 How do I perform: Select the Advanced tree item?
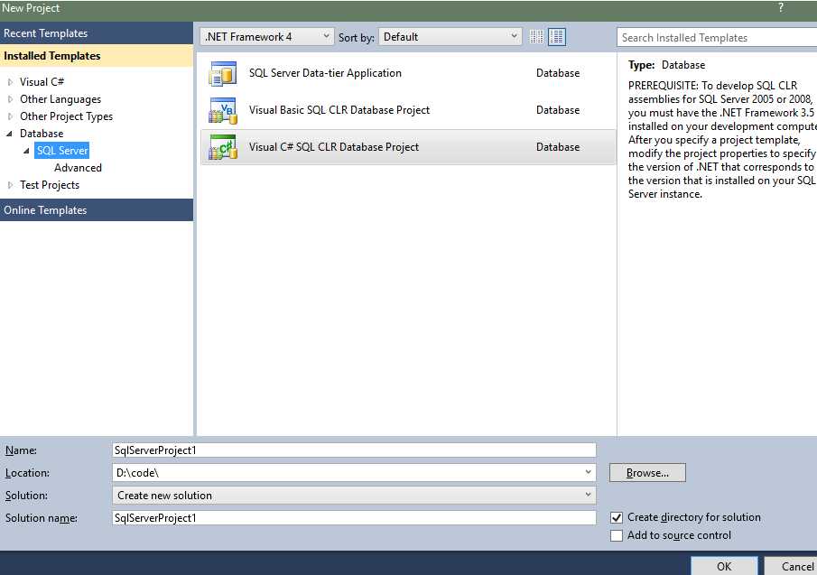(79, 168)
